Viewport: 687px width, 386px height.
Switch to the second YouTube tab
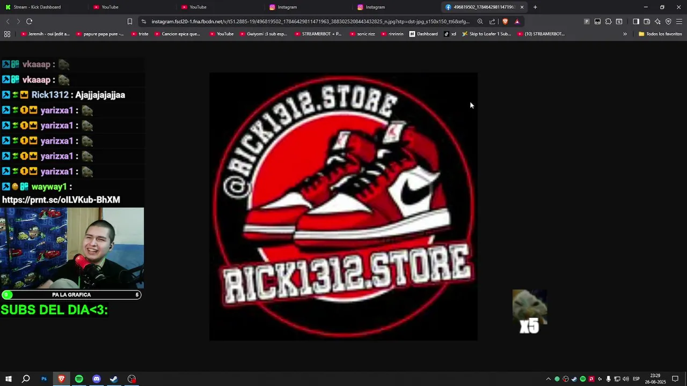pyautogui.click(x=220, y=7)
